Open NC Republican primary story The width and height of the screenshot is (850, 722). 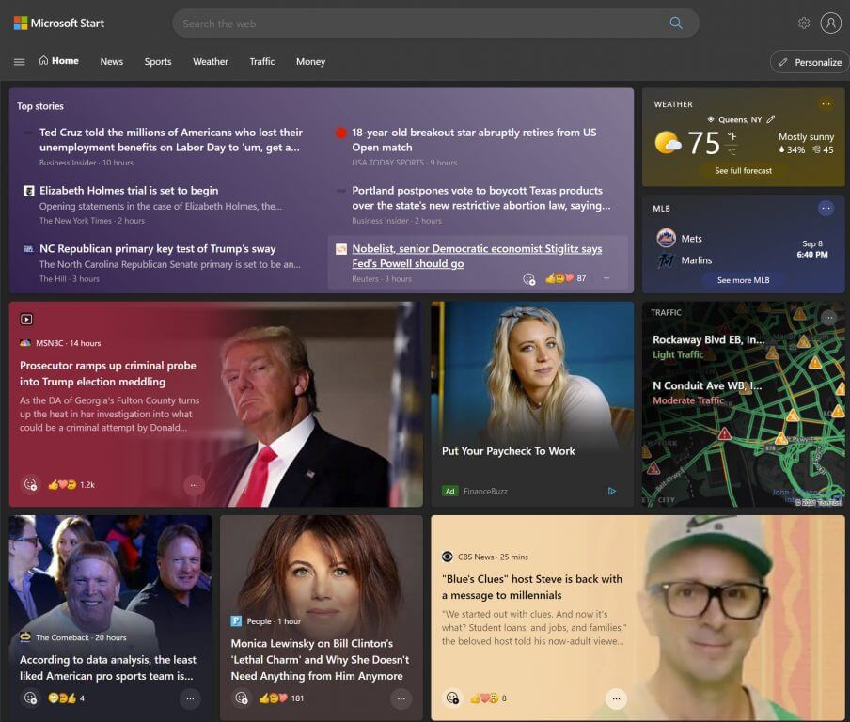pos(158,248)
